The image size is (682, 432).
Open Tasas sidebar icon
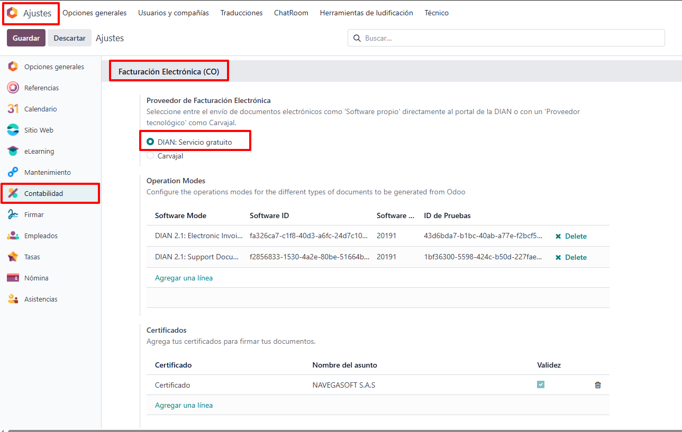click(x=13, y=257)
